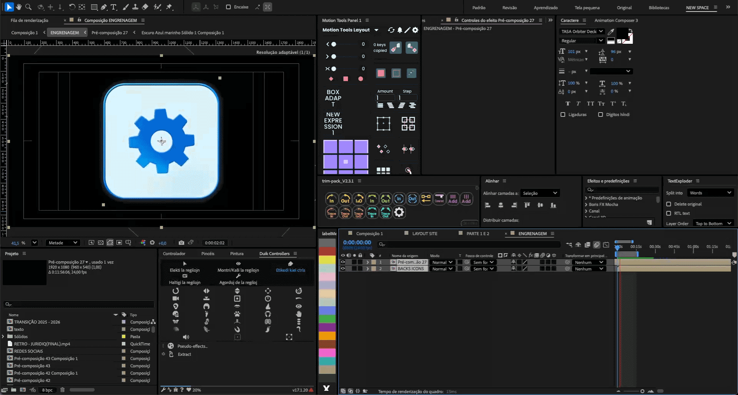Select the Zoom magnifier tool
Screen dimensions: 738x395
click(x=28, y=7)
